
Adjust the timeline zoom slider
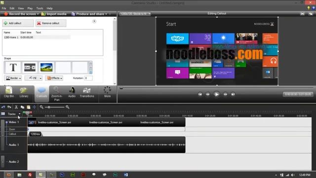coord(49,107)
